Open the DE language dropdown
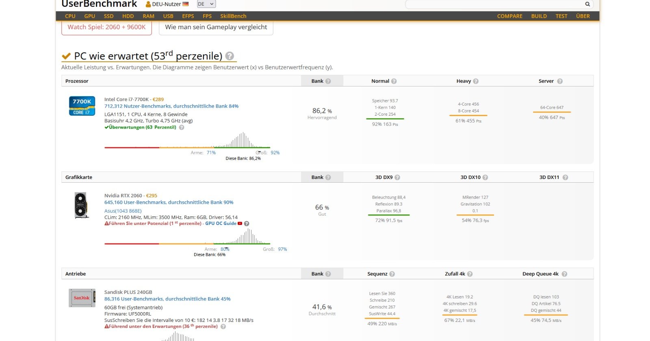This screenshot has width=650, height=341. pyautogui.click(x=206, y=4)
